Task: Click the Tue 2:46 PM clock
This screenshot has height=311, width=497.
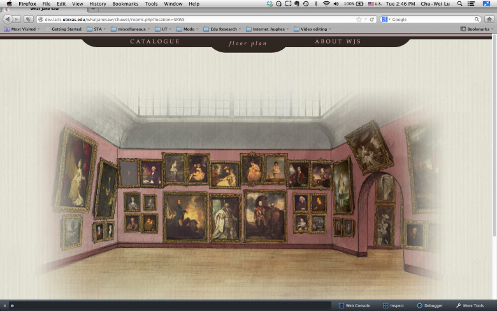Action: point(400,4)
